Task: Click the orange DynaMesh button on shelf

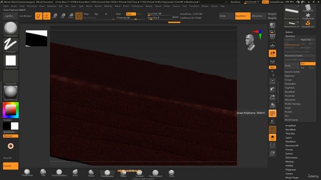Action: click(x=243, y=16)
